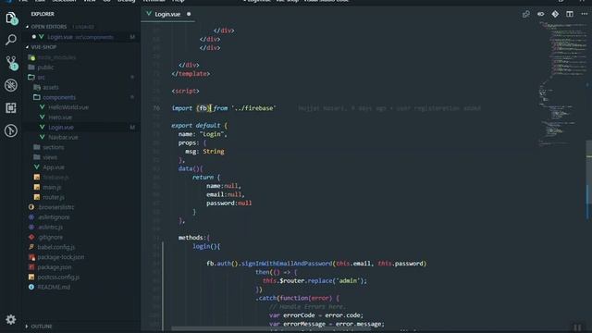Viewport: 592px width, 333px height.
Task: Open the Debug view icon
Action: [x=11, y=85]
